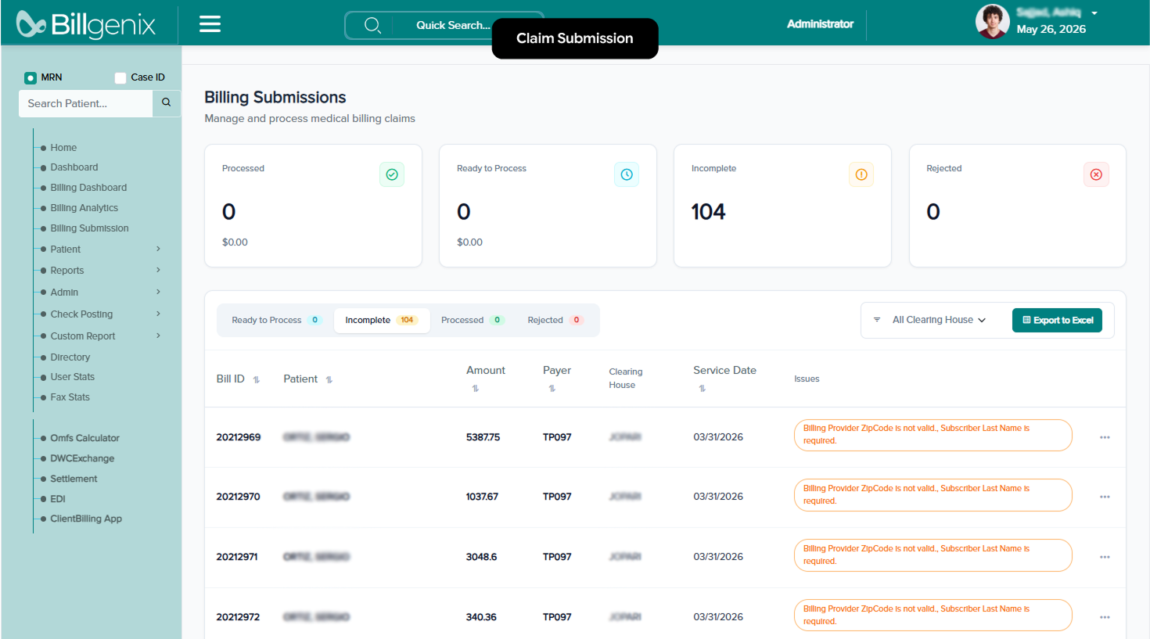The height and width of the screenshot is (639, 1150).
Task: Open actions menu for bill 20212969
Action: point(1105,437)
